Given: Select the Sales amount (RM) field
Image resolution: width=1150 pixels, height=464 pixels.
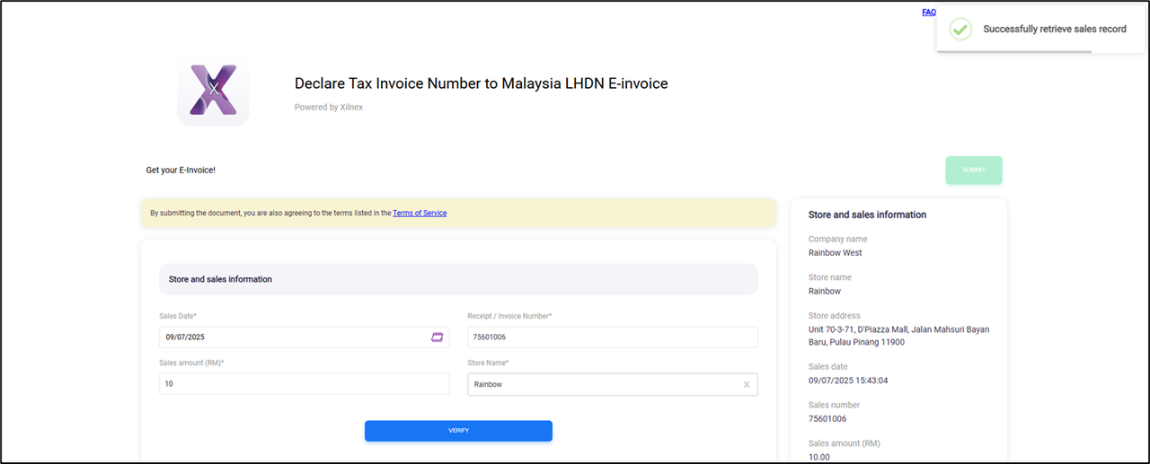Looking at the screenshot, I should 304,384.
